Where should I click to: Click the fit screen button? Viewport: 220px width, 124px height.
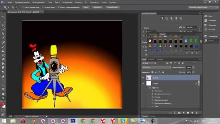pyautogui.click(x=97, y=7)
